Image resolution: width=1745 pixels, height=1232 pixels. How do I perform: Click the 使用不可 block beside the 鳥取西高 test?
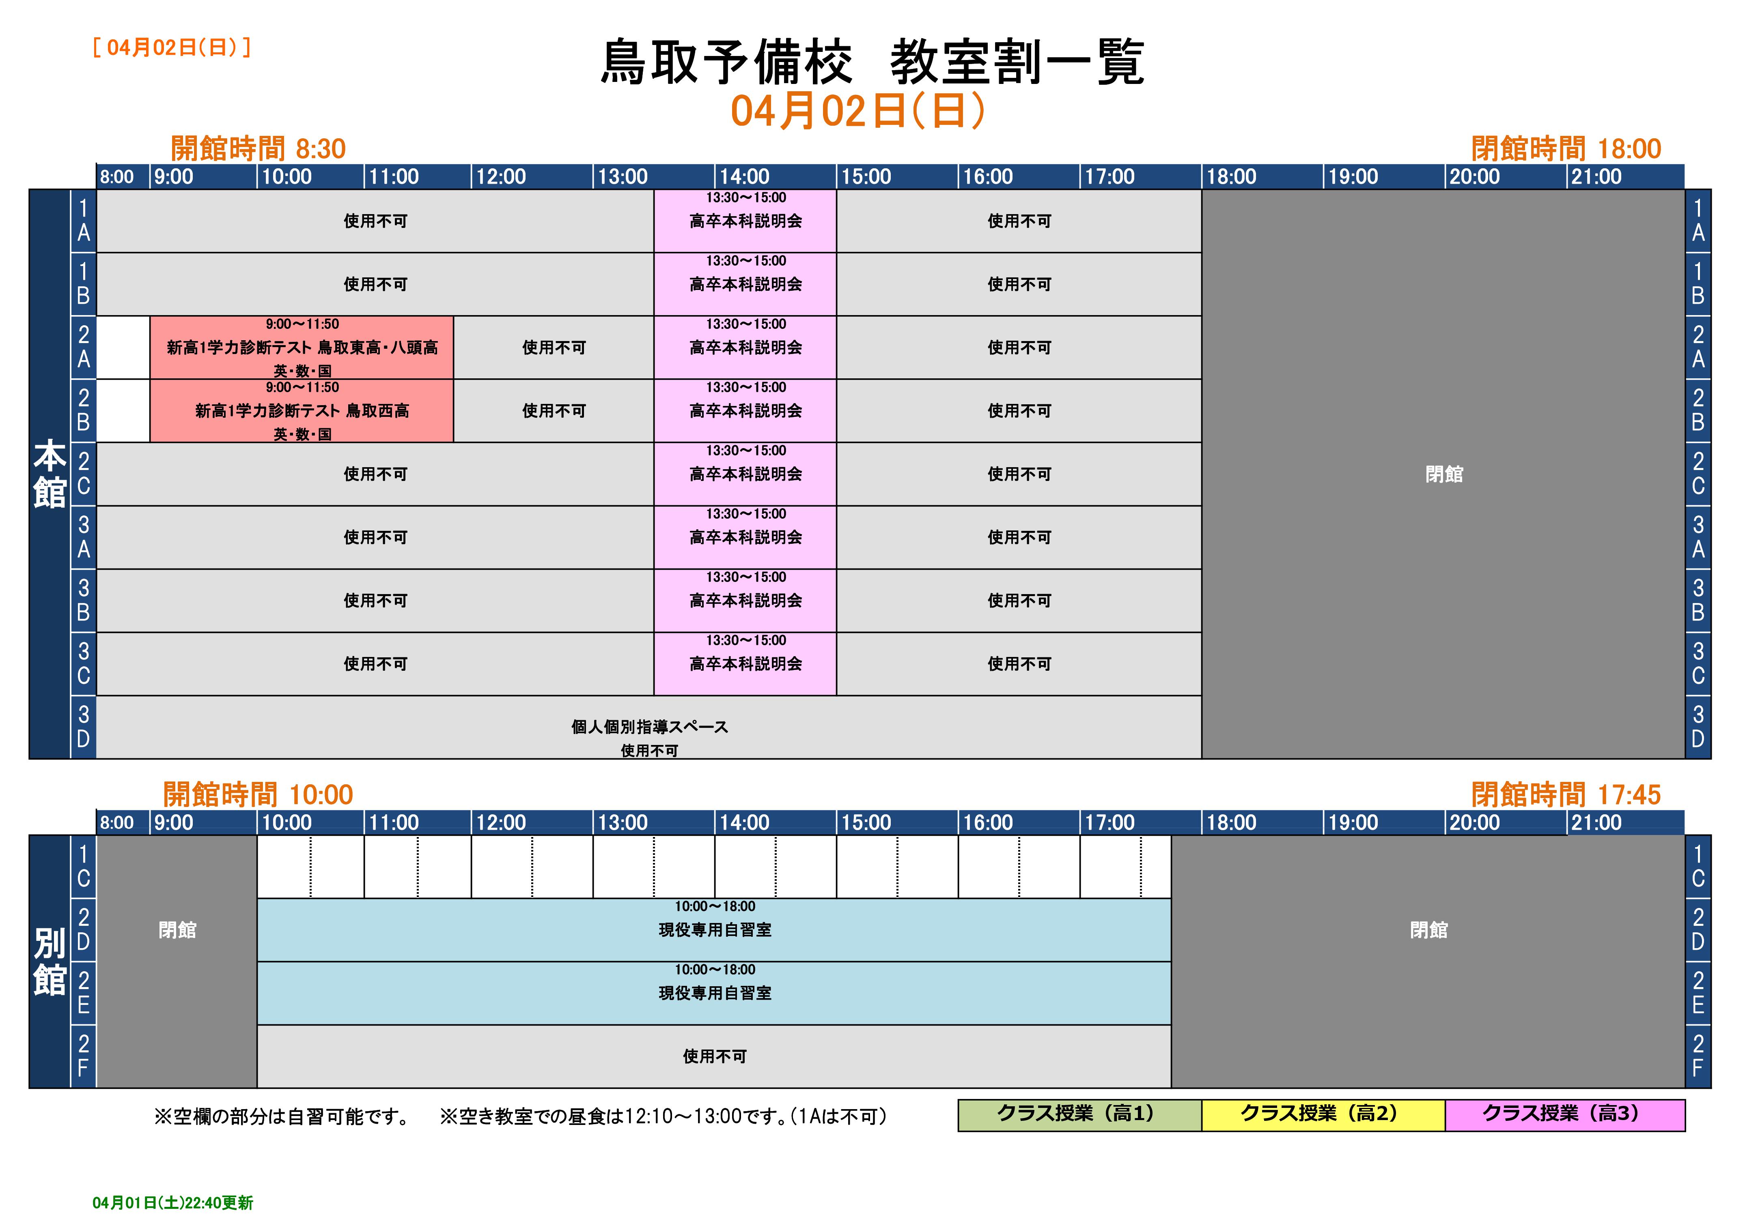(x=554, y=411)
